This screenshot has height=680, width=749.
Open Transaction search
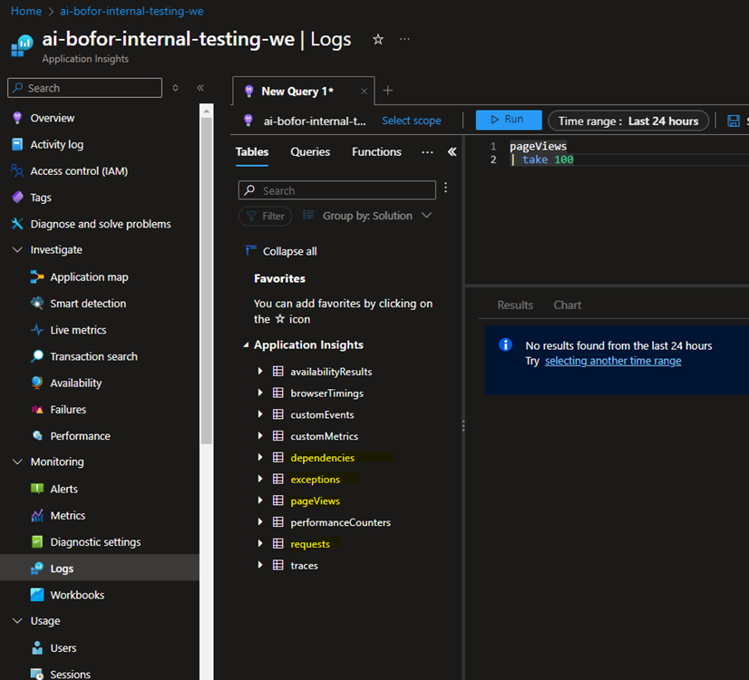(x=93, y=356)
